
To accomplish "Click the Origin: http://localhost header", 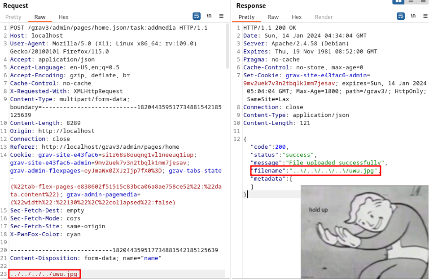I will click(52, 131).
